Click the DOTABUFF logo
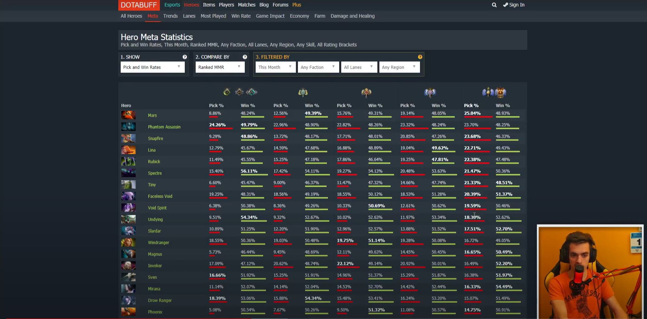This screenshot has width=647, height=319. tap(139, 5)
